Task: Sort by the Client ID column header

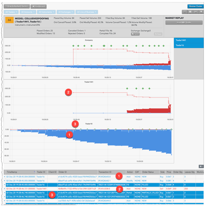Action: point(53,172)
